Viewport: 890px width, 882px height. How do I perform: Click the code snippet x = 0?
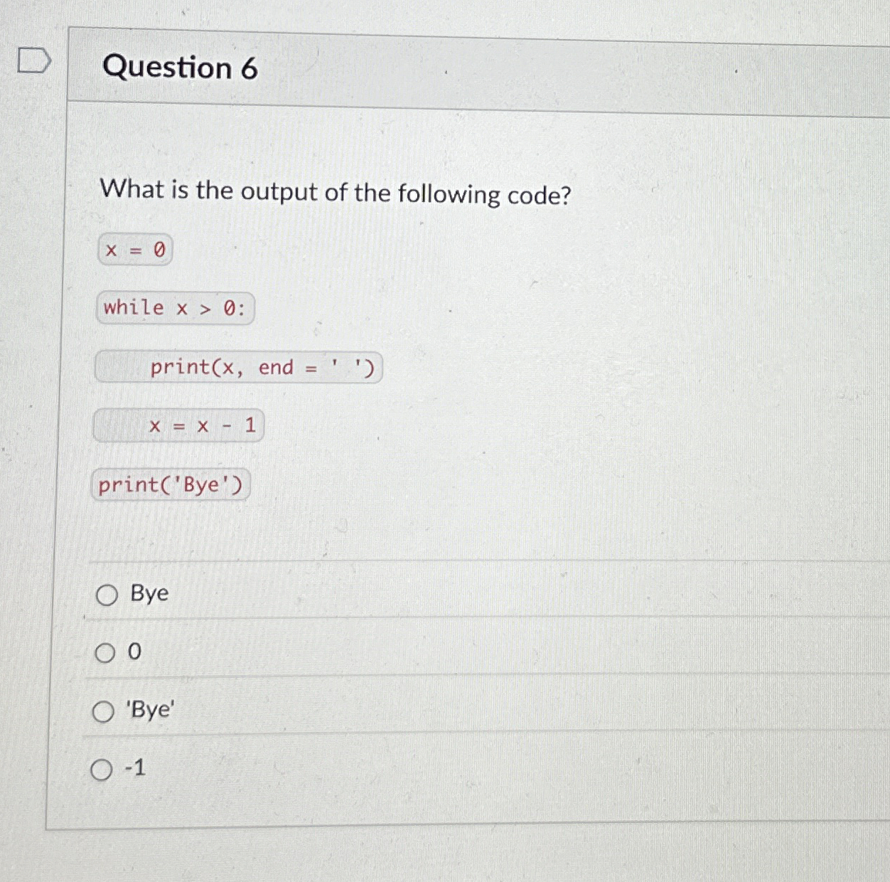tap(134, 250)
